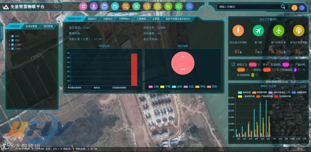Expand the 220kV tree node arrow

point(9,49)
